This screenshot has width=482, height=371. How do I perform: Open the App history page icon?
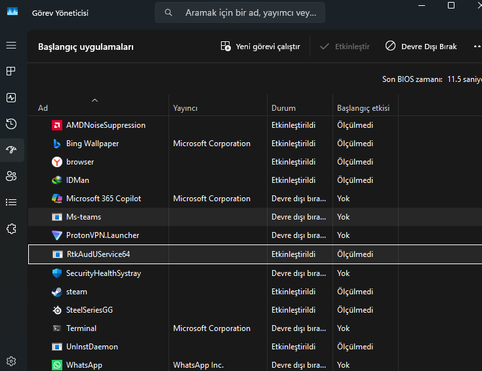[x=11, y=123]
